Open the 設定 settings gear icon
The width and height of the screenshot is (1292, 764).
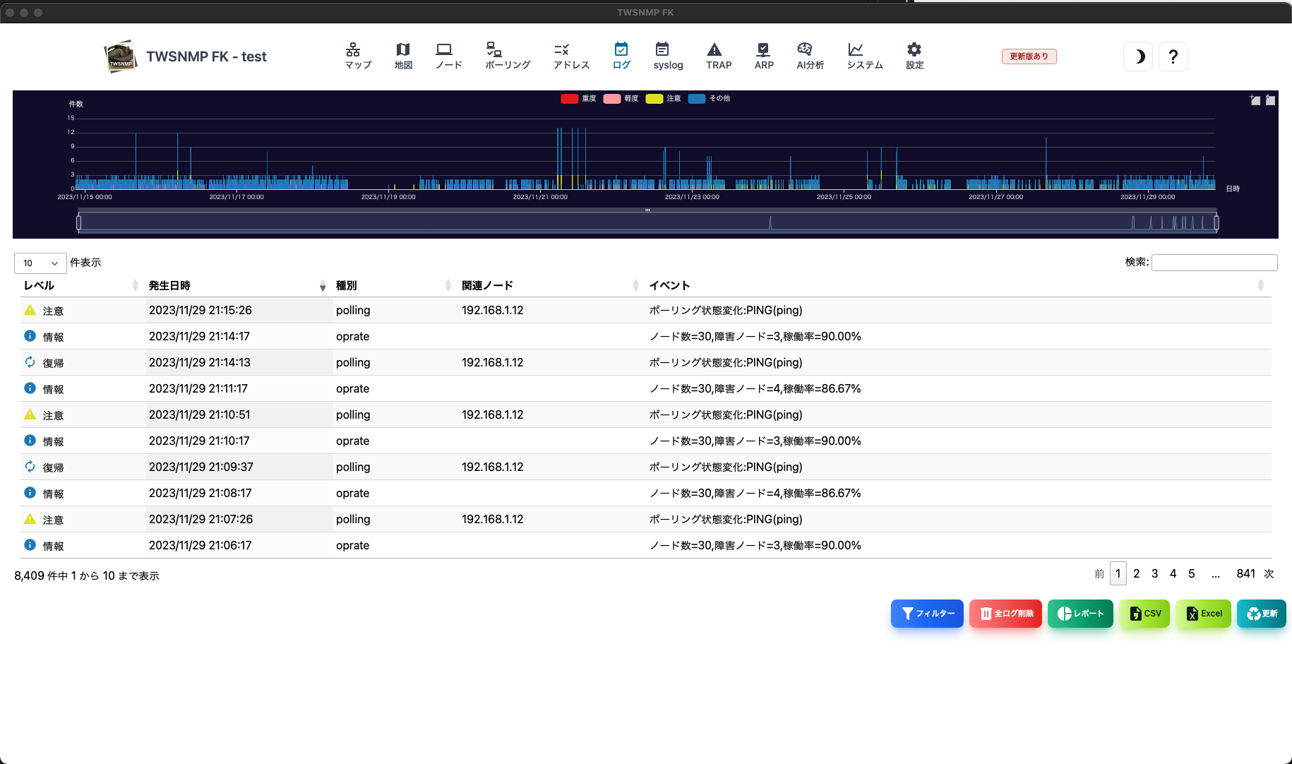click(914, 49)
